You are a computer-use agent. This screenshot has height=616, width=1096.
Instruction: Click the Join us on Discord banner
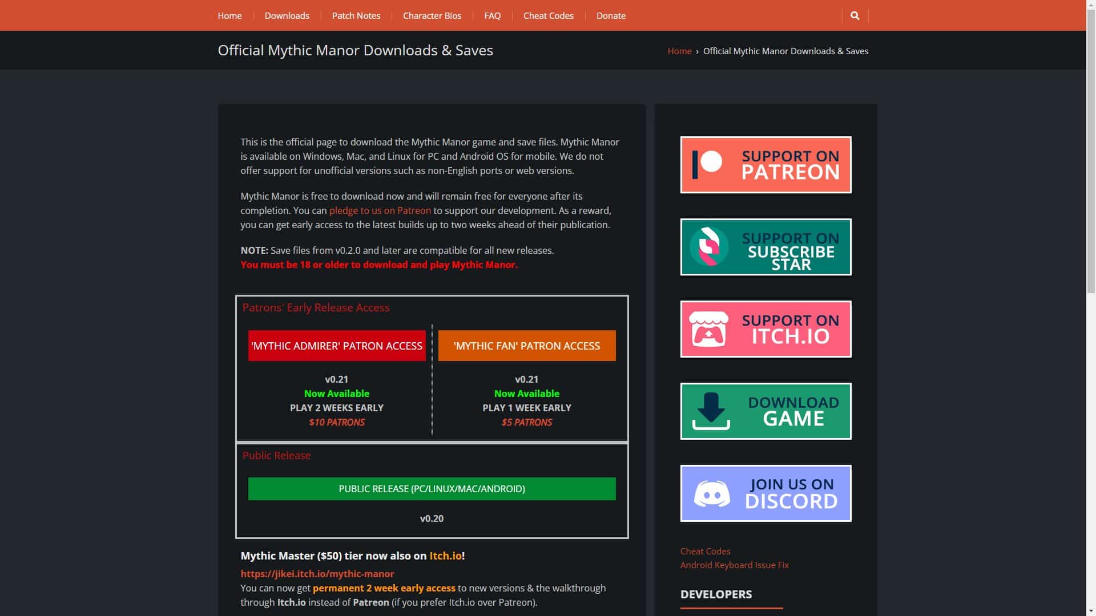pyautogui.click(x=765, y=493)
